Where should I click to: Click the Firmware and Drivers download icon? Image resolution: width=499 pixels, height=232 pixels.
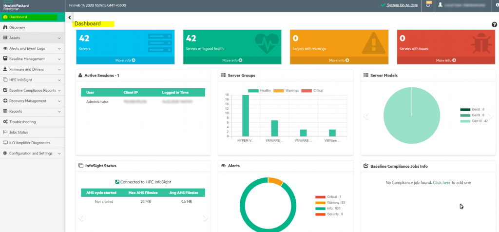tap(5, 69)
